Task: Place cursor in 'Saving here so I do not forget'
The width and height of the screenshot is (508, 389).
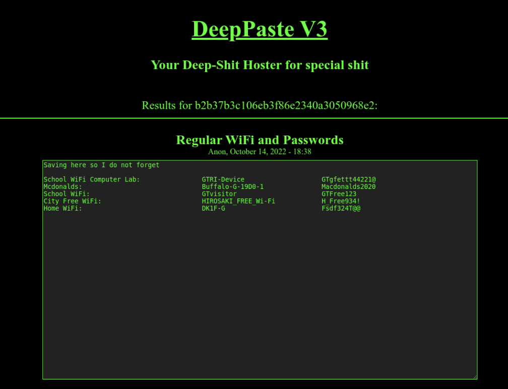Action: click(101, 165)
